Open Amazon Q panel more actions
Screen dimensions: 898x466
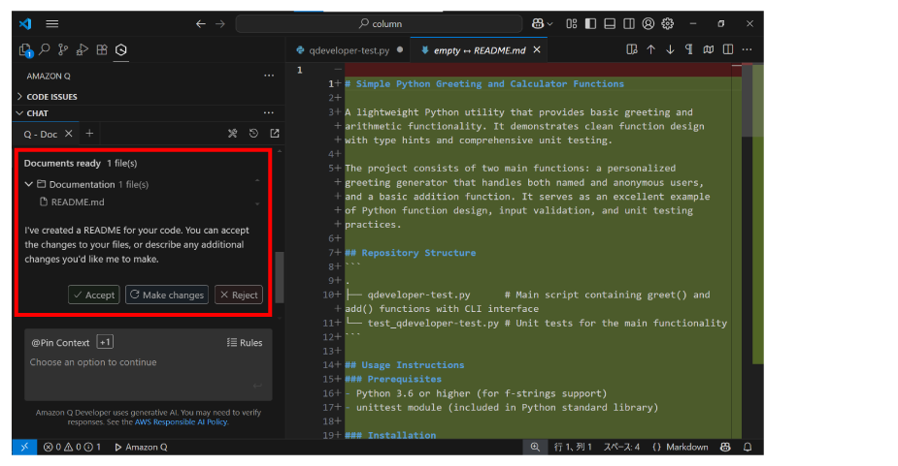pyautogui.click(x=269, y=76)
